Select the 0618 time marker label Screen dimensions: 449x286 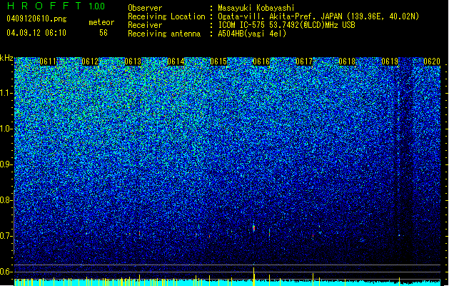347,61
